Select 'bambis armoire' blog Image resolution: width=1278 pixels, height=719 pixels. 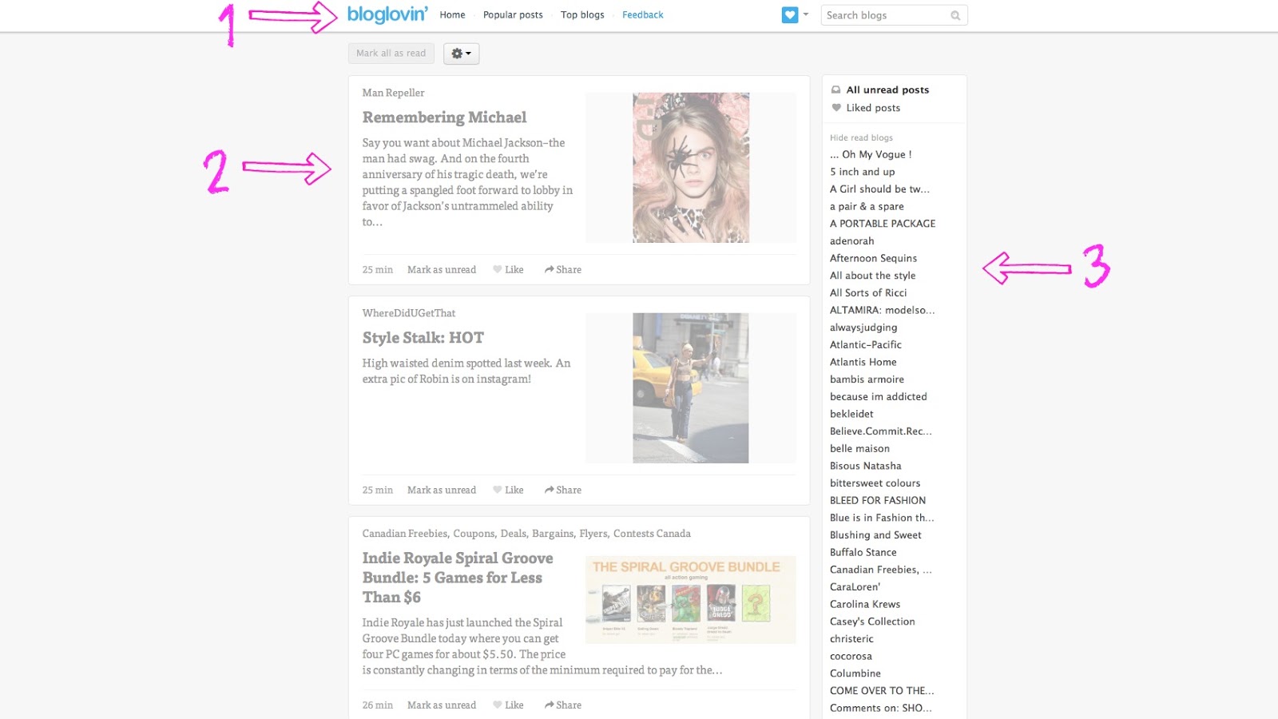point(867,379)
